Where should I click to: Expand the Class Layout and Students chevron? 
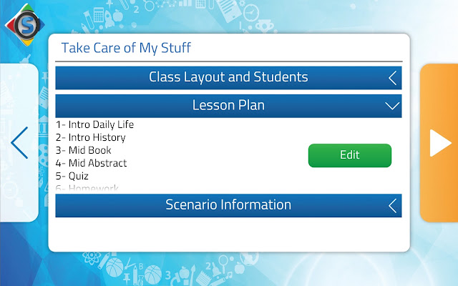pyautogui.click(x=393, y=78)
